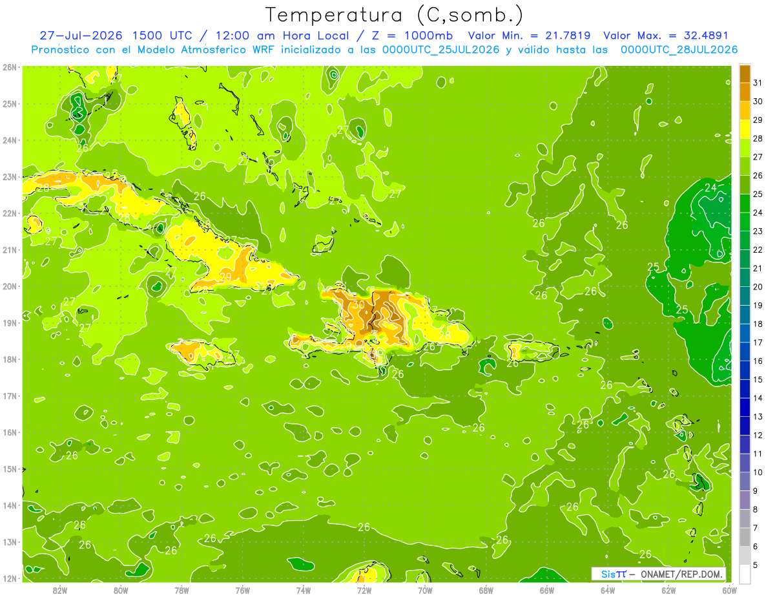
Task: Click the 12N latitude axis label
Action: pos(10,578)
